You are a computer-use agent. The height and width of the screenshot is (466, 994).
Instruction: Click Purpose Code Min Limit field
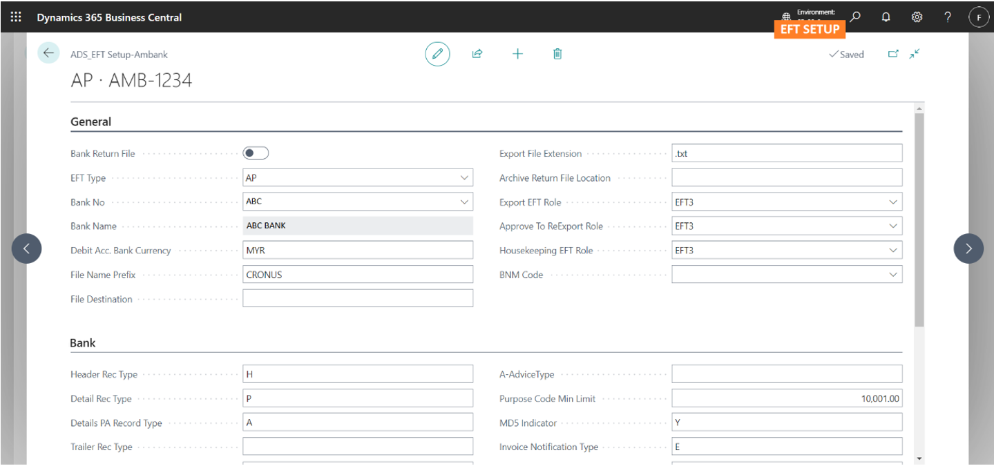787,398
